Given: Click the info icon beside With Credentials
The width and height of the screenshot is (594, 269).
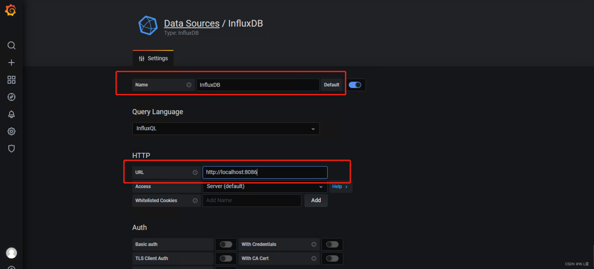Looking at the screenshot, I should point(314,244).
